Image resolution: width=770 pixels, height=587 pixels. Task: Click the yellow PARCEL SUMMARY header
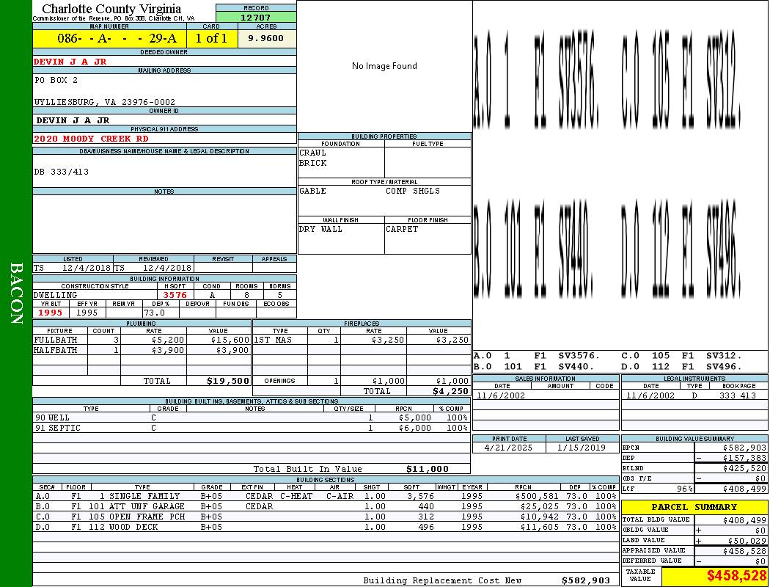pyautogui.click(x=694, y=507)
